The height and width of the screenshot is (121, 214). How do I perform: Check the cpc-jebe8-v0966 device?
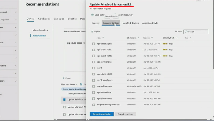(94, 98)
